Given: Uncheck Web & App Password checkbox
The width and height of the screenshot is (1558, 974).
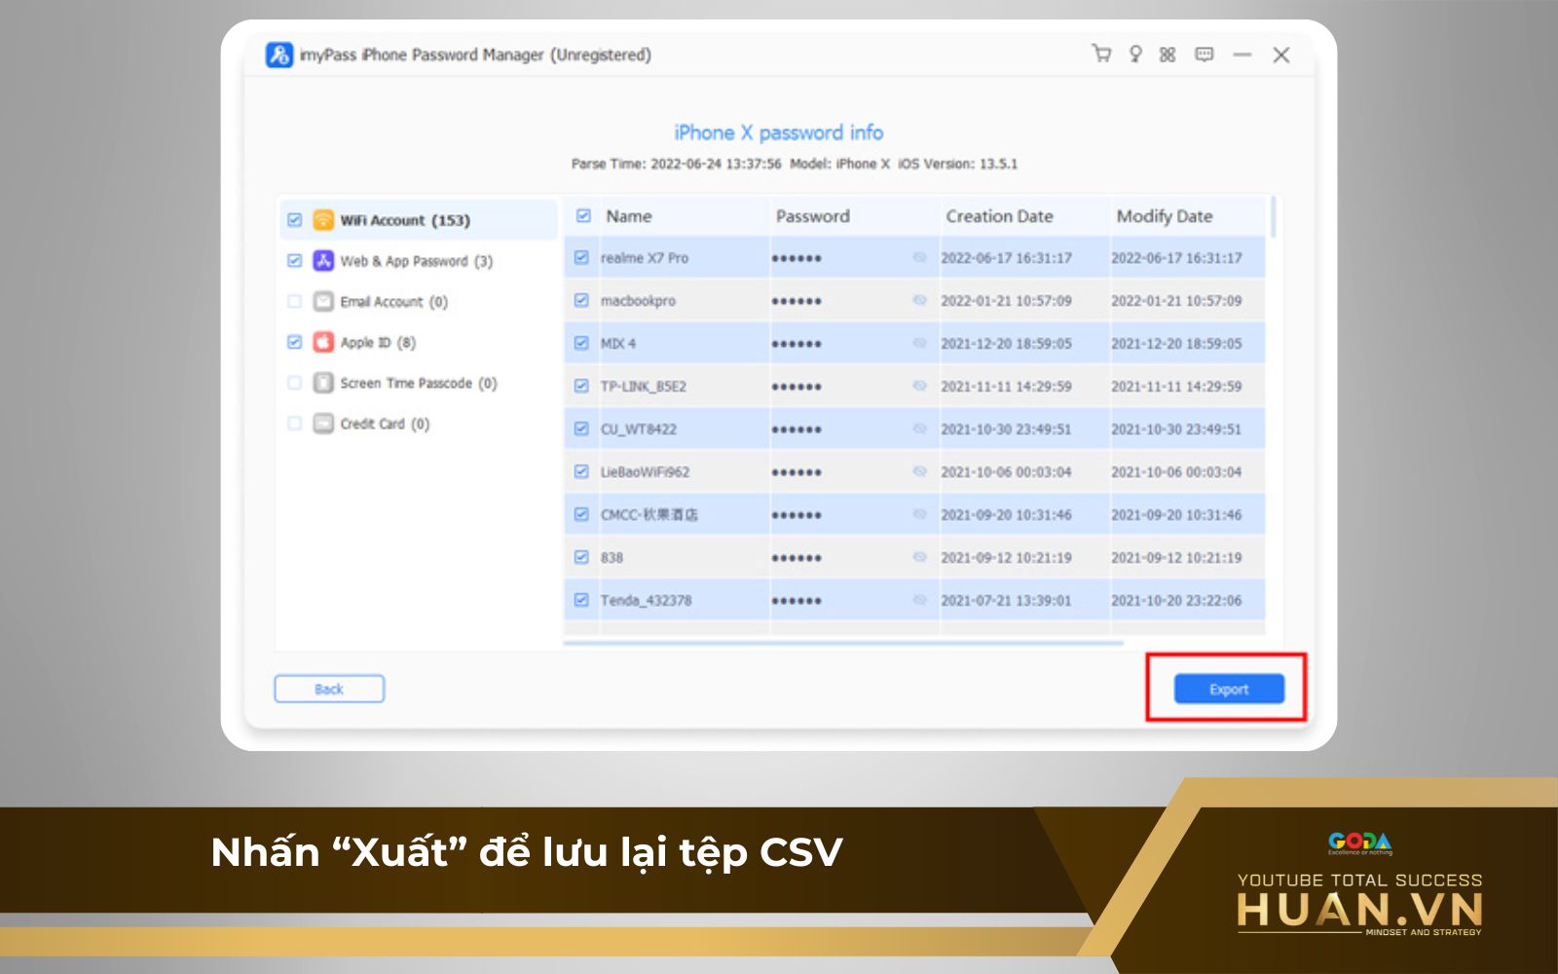Looking at the screenshot, I should pos(294,261).
